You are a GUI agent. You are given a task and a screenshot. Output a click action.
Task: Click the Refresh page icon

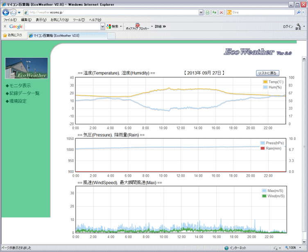tap(214, 13)
